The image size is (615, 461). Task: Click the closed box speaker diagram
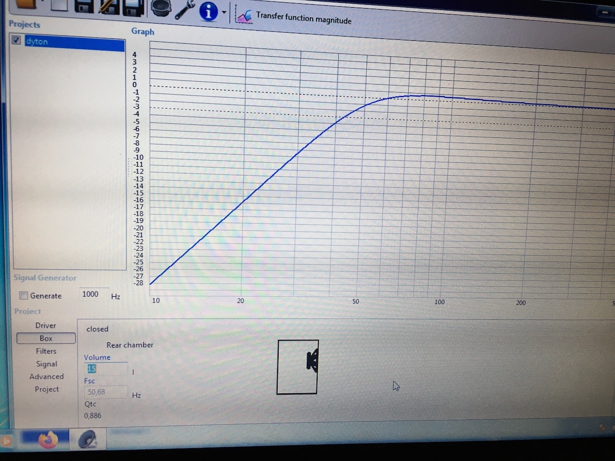(297, 367)
